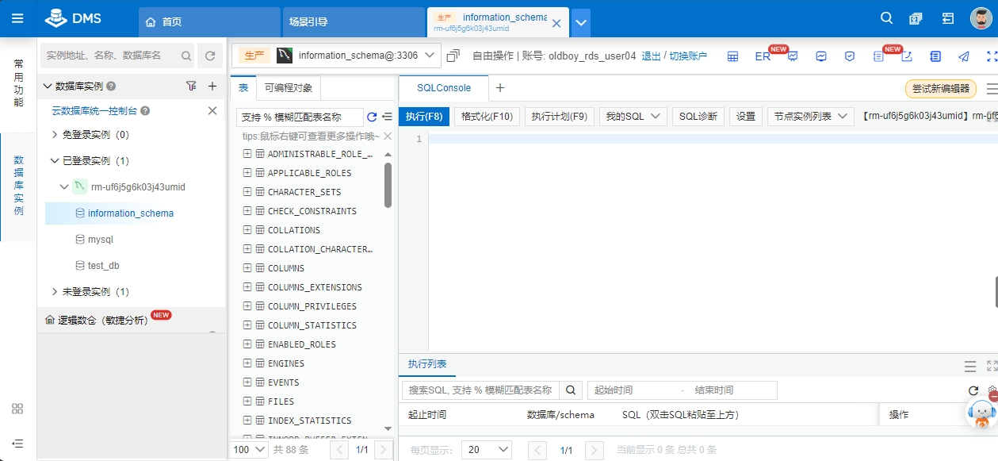Expand the 免登录实例 tree group
This screenshot has width=998, height=461.
coord(55,135)
